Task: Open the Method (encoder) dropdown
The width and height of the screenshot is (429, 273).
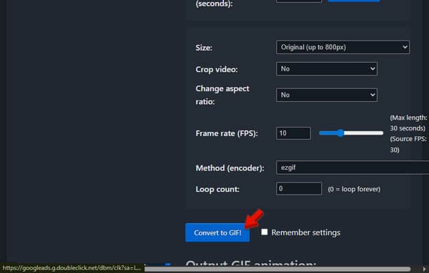Action: click(x=352, y=168)
